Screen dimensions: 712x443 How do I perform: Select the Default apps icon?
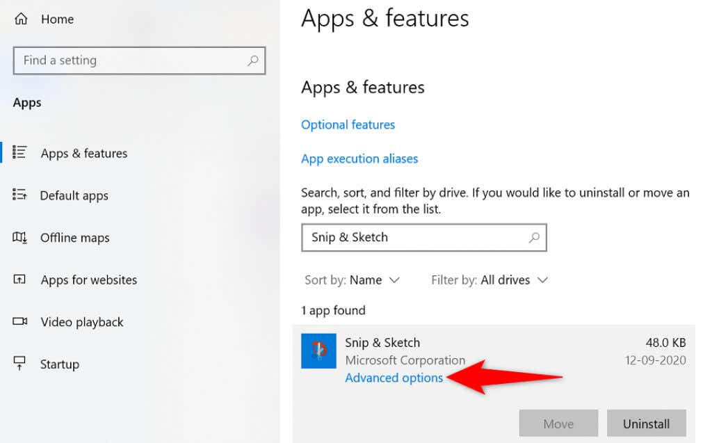[21, 195]
